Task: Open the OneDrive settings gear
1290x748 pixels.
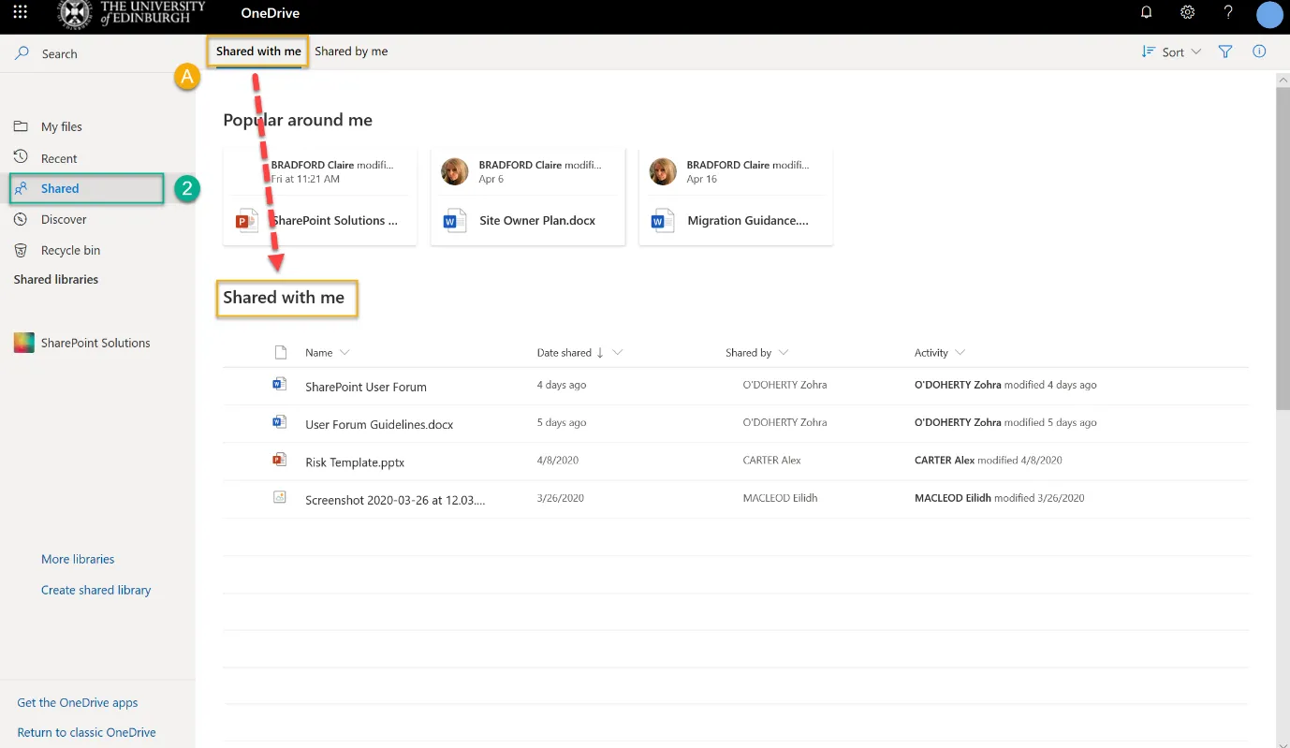Action: click(x=1187, y=12)
